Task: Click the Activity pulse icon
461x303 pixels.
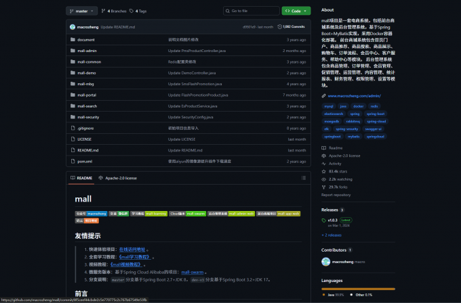Action: [323, 164]
